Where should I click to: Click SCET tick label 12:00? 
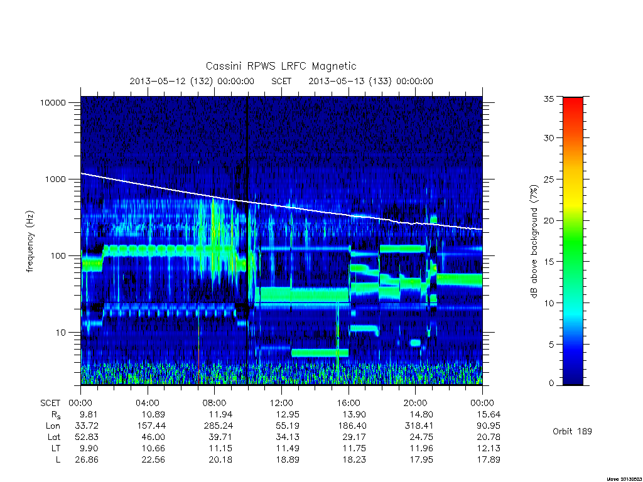[x=281, y=403]
